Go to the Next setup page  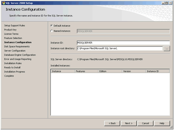129,123
